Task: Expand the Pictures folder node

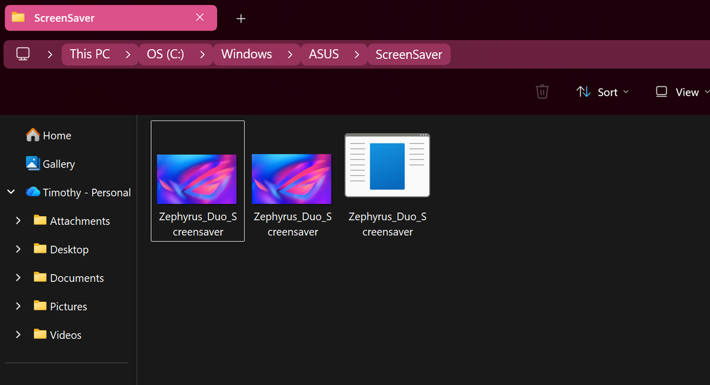Action: (18, 306)
